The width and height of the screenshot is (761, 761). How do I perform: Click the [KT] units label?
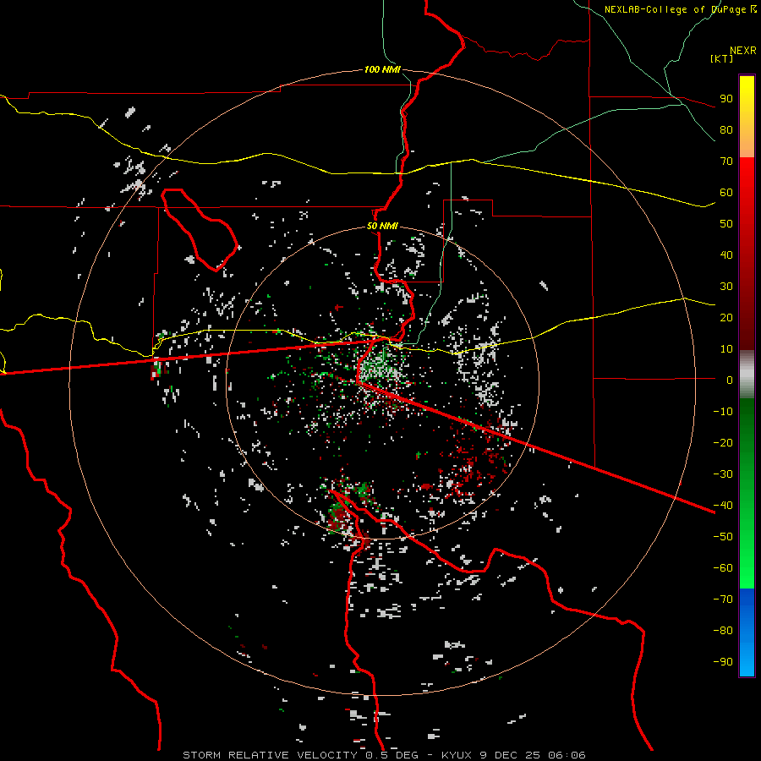[722, 58]
